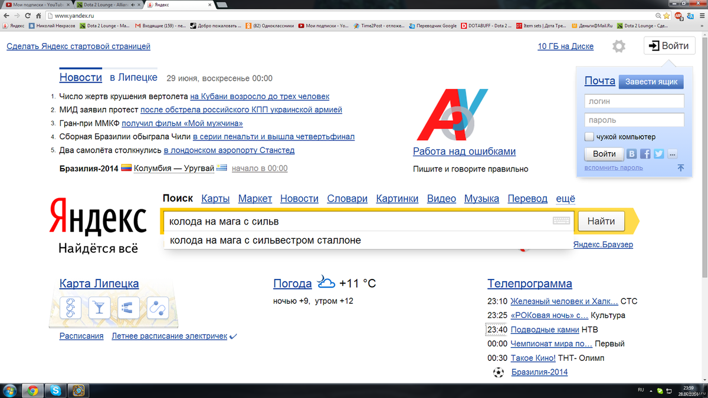Open the Картинки service
This screenshot has height=398, width=708.
(397, 199)
